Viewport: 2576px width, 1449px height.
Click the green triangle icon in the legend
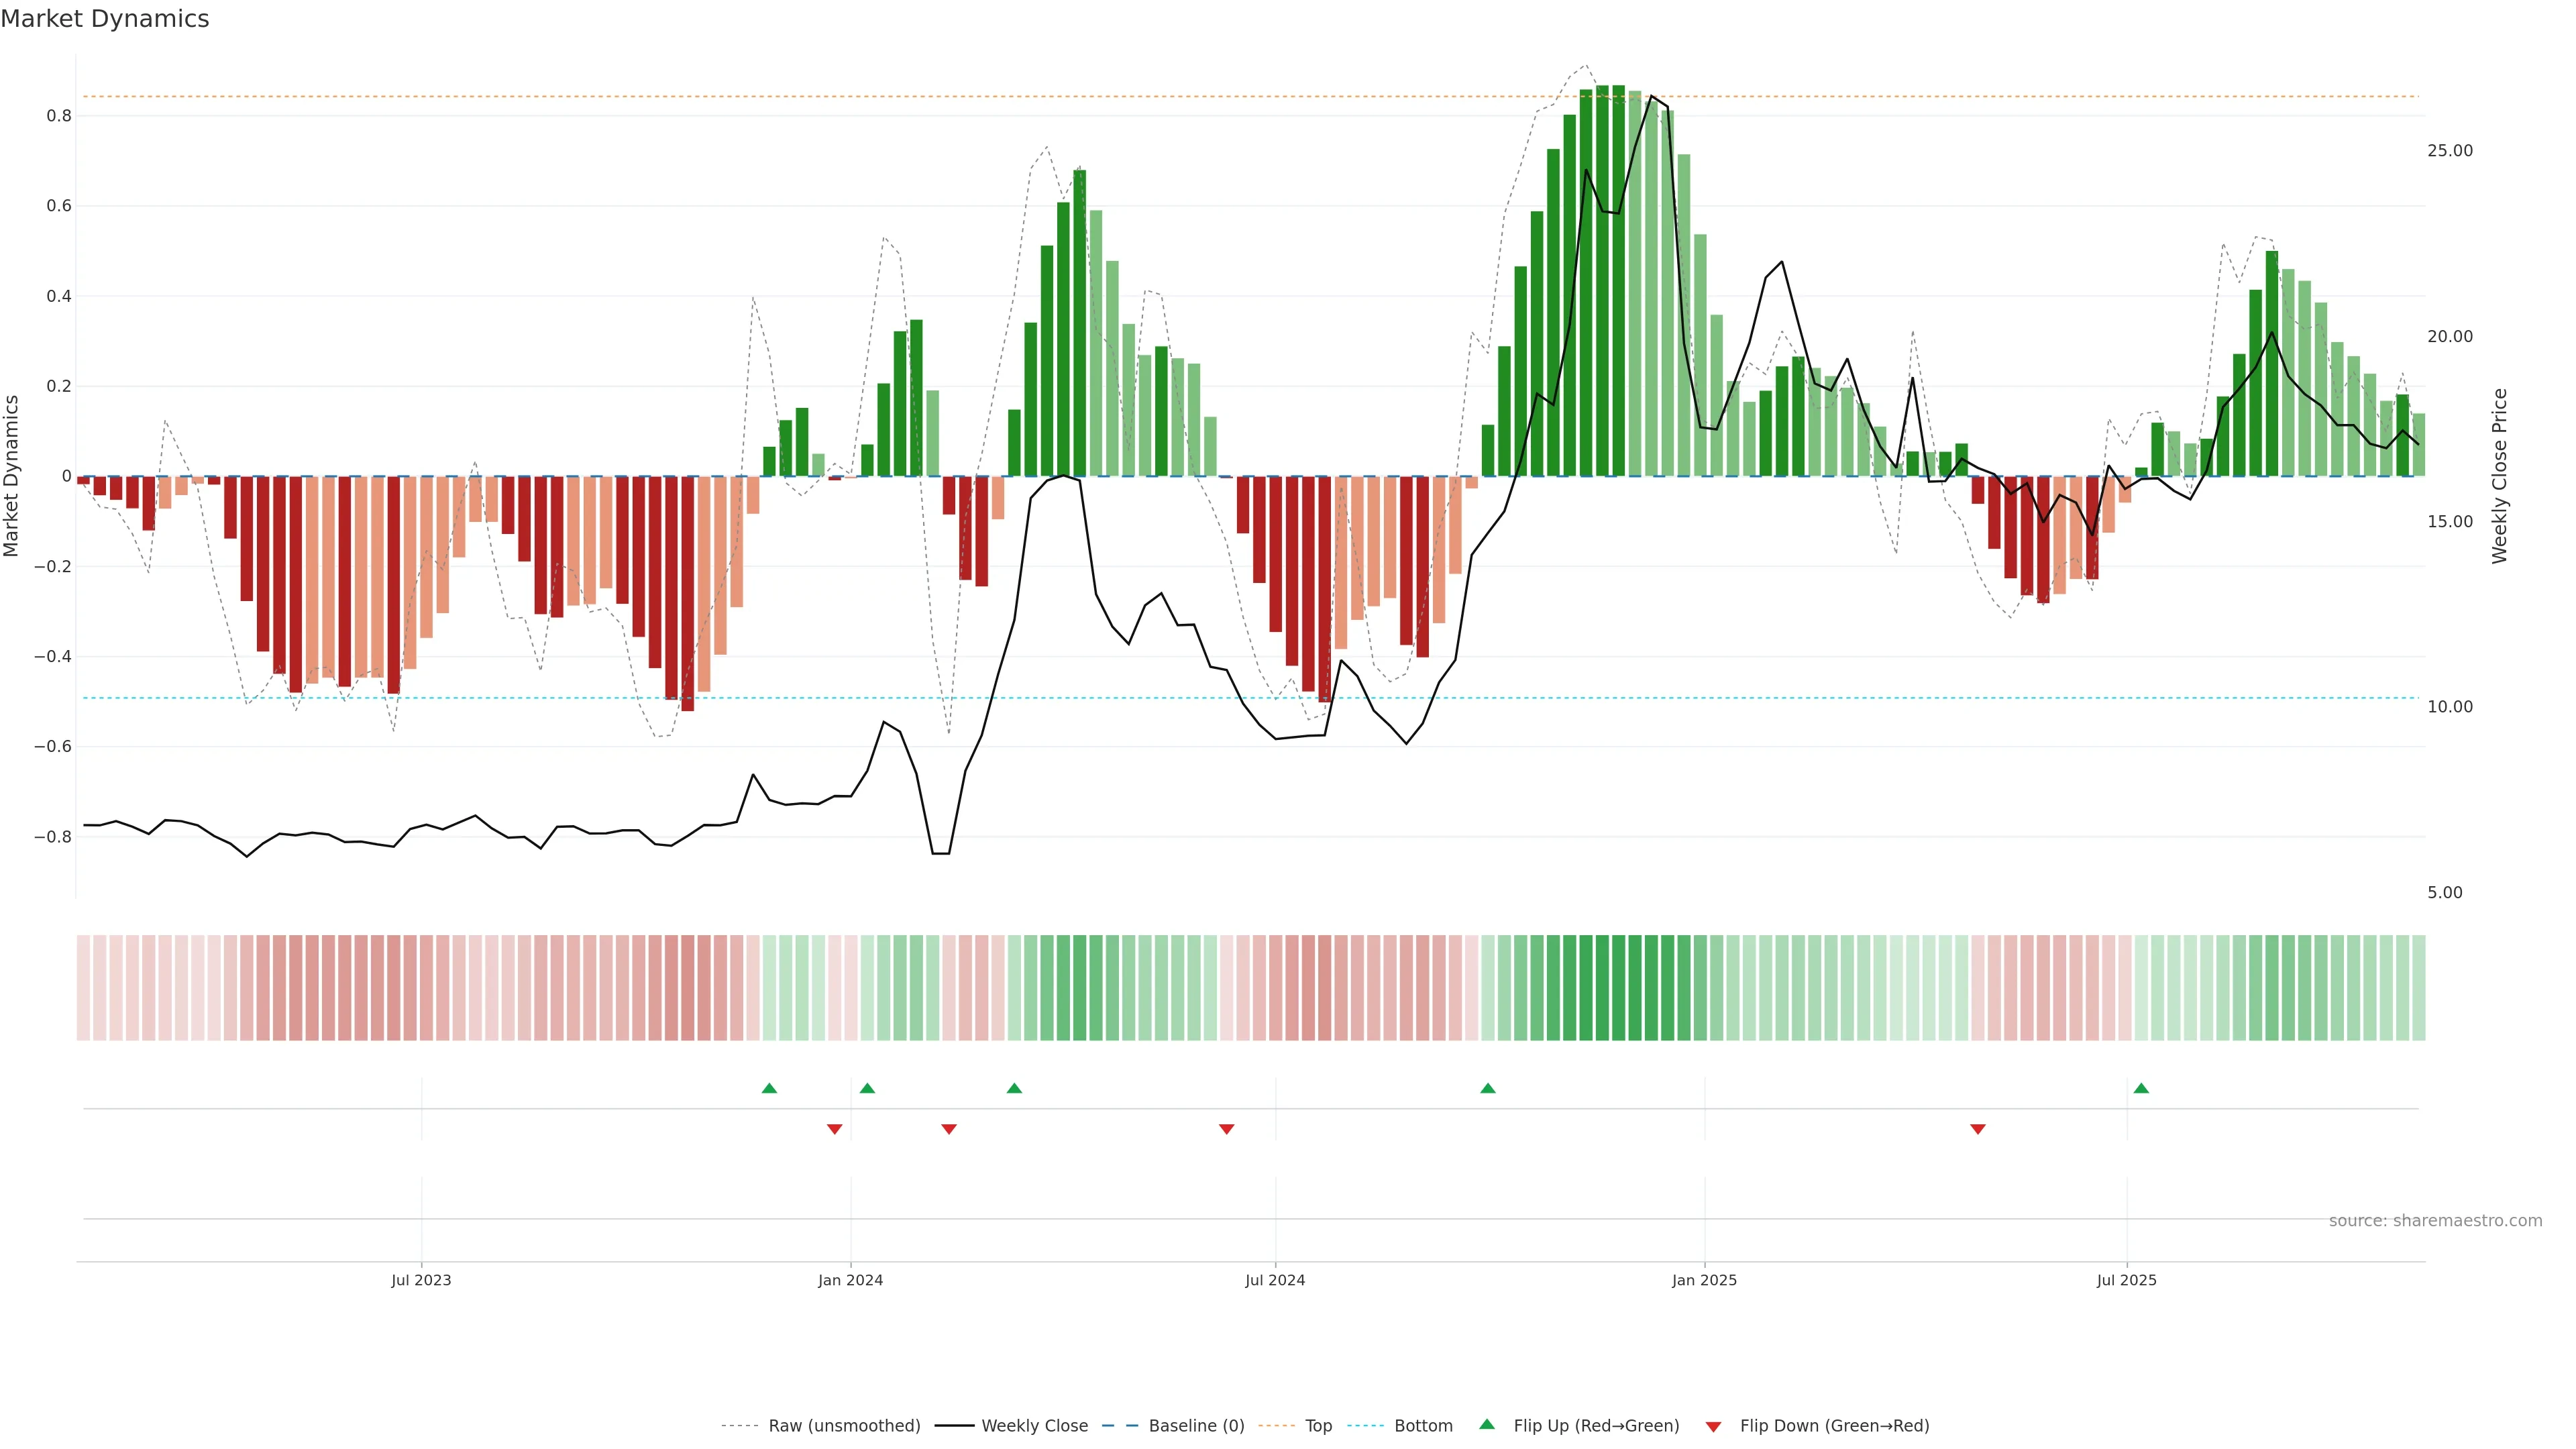pyautogui.click(x=1487, y=1424)
